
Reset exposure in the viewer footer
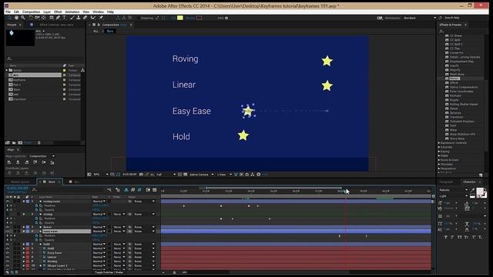click(x=258, y=175)
